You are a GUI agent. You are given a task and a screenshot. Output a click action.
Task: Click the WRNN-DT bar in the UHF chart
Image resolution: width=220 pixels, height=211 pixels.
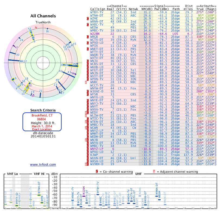coord(157,196)
